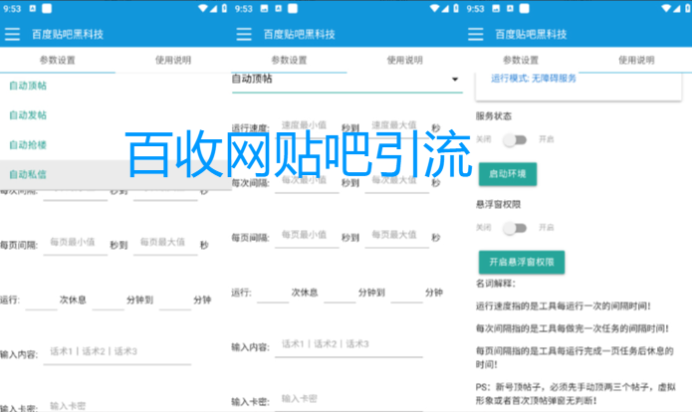
Task: Focus the 每页最小值 field in the middle screenshot
Action: (307, 237)
